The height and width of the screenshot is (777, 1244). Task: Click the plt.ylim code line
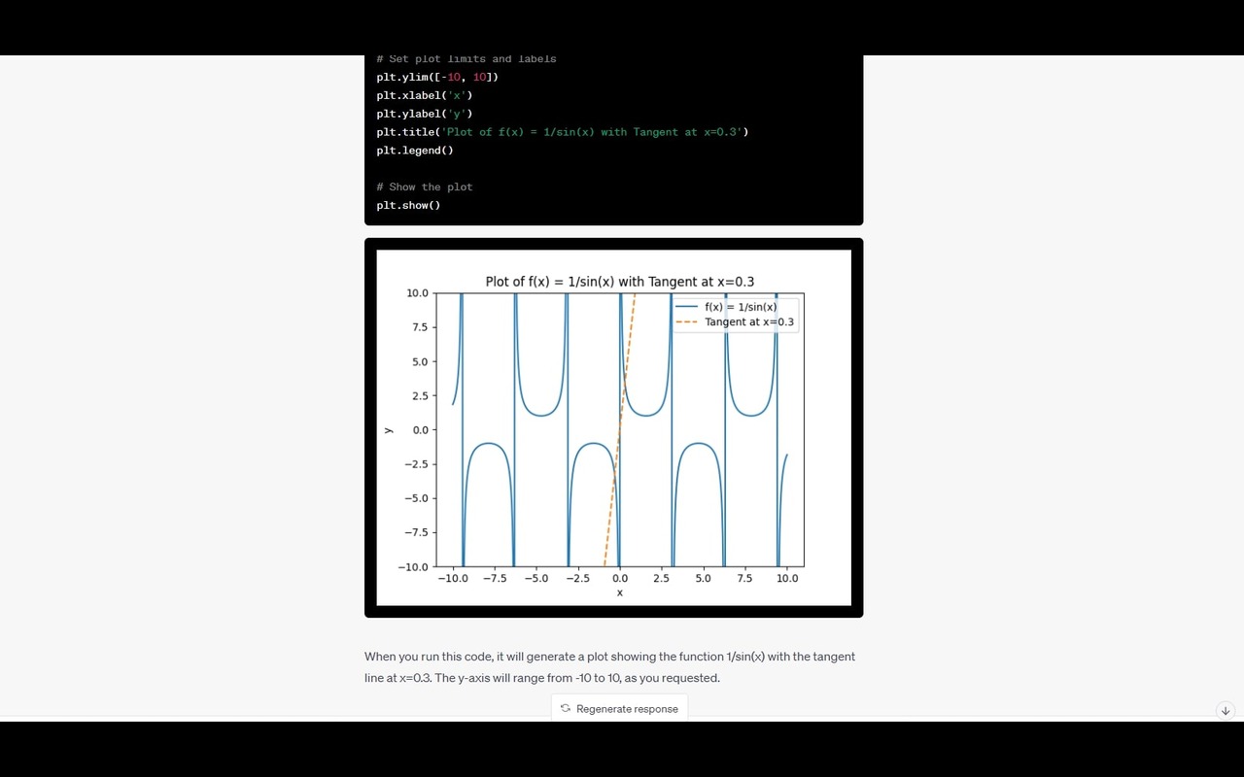pyautogui.click(x=437, y=77)
